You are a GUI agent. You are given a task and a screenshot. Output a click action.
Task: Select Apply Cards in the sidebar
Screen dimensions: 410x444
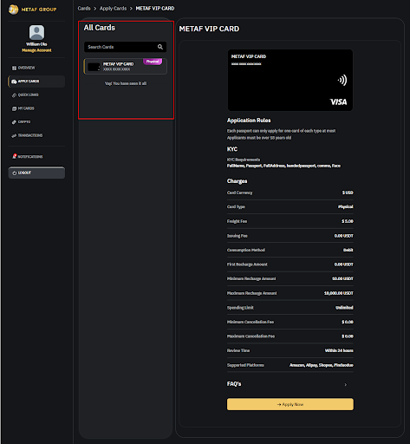tap(36, 82)
